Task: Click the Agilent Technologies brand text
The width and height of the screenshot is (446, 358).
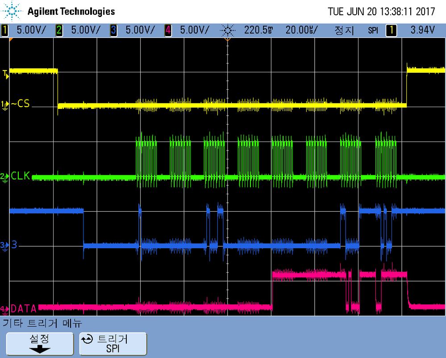Action: pyautogui.click(x=71, y=11)
